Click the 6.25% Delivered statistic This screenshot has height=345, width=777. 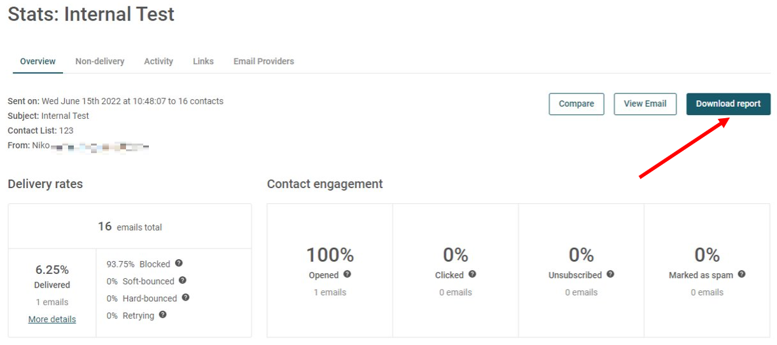point(52,269)
